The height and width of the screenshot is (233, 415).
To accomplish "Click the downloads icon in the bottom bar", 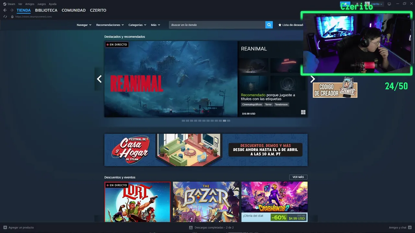I will click(x=191, y=227).
